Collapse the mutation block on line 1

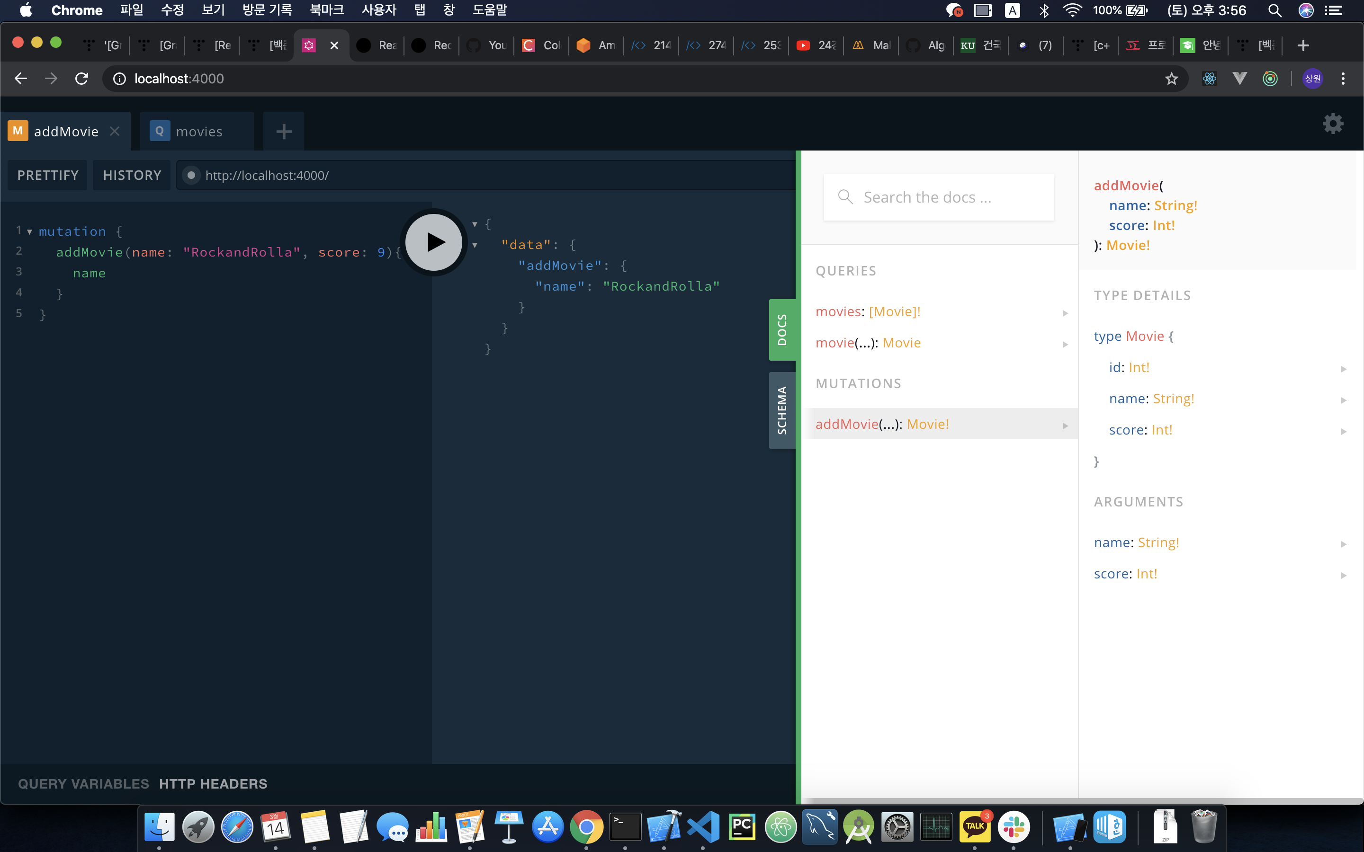(29, 231)
